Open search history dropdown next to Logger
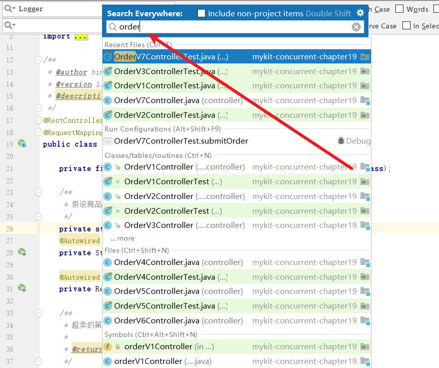Screen dimensions: 439x368 click(10, 9)
